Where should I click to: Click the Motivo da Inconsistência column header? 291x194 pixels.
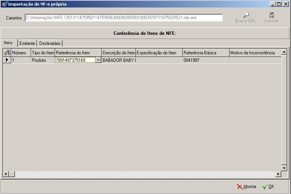click(x=255, y=53)
